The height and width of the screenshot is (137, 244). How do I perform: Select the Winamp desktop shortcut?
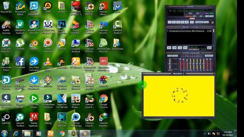(48, 81)
